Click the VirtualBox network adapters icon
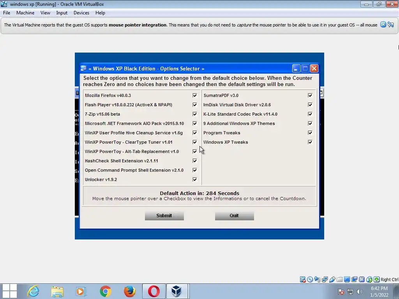The width and height of the screenshot is (399, 299). tap(325, 280)
